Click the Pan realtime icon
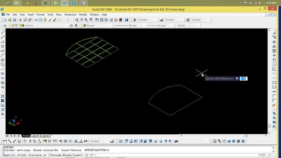Viewport: 281px width, 158px height. (x=77, y=20)
